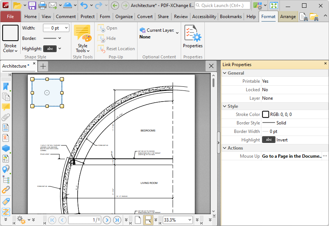This screenshot has width=329, height=226.
Task: Open UI options icon next to Quick Launch
Action: tap(257, 6)
